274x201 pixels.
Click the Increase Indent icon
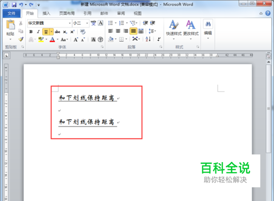(x=152, y=23)
